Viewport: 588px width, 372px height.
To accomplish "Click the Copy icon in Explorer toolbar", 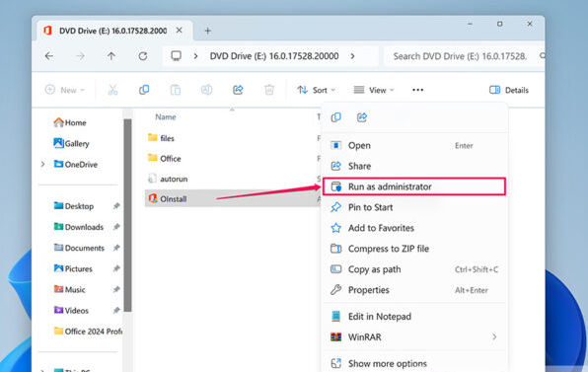I will click(x=144, y=90).
